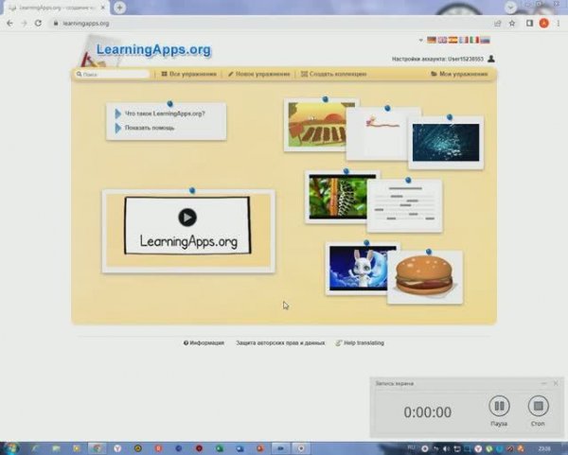This screenshot has height=455, width=568.
Task: Pause the screen recording with Пауза
Action: pos(499,406)
